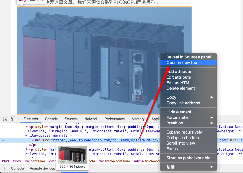Screen dimensions: 243x173
Task: Select the Remote devices drawer tab
Action: point(42,169)
